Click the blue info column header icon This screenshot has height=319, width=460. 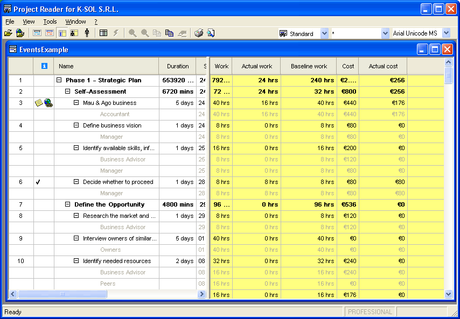[44, 66]
